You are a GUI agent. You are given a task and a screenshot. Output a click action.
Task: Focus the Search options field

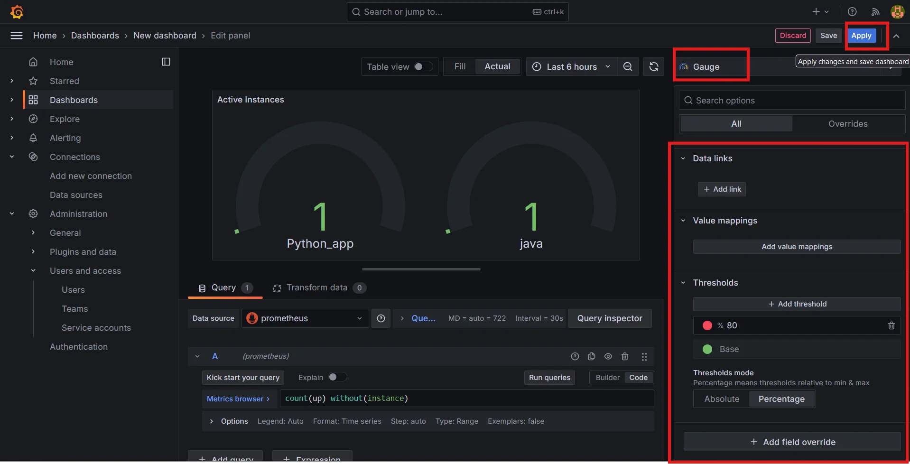click(x=792, y=101)
